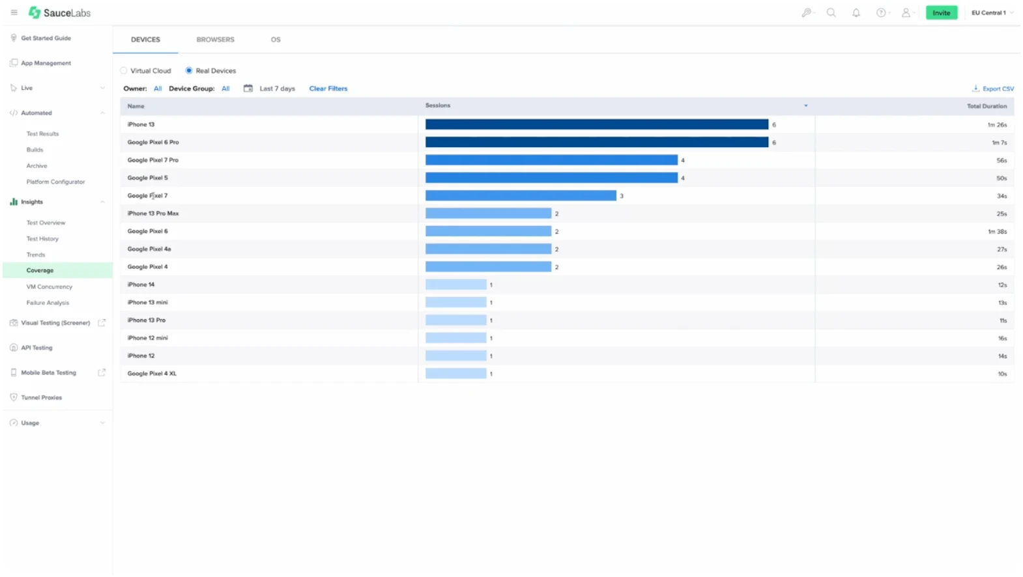Viewport: 1023px width, 577px height.
Task: Open Visual Testing external link icon
Action: (102, 322)
